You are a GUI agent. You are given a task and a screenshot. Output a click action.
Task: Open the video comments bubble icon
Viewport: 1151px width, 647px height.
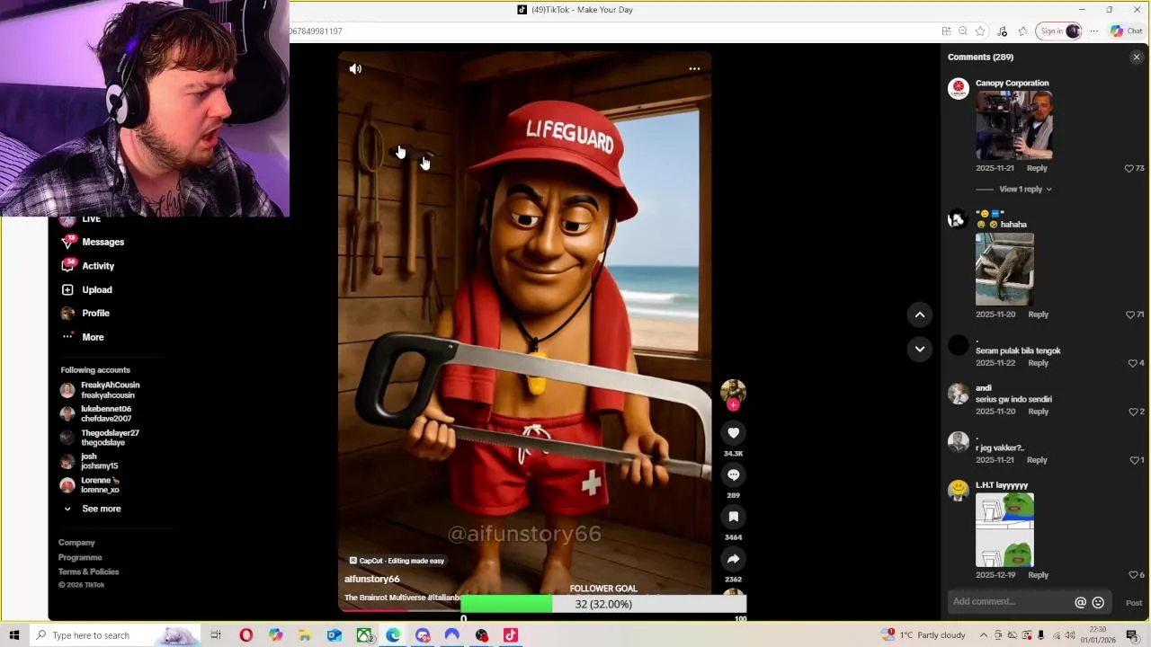tap(733, 474)
